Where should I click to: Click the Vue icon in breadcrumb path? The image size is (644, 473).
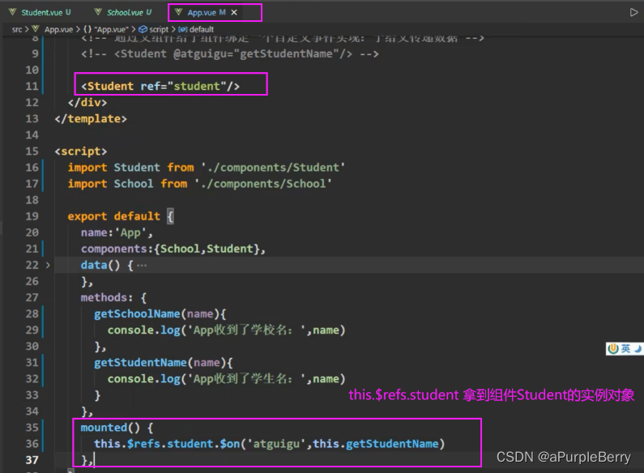point(36,28)
